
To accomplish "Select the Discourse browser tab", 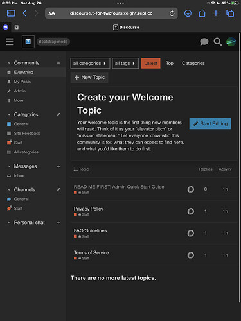I will (x=126, y=27).
